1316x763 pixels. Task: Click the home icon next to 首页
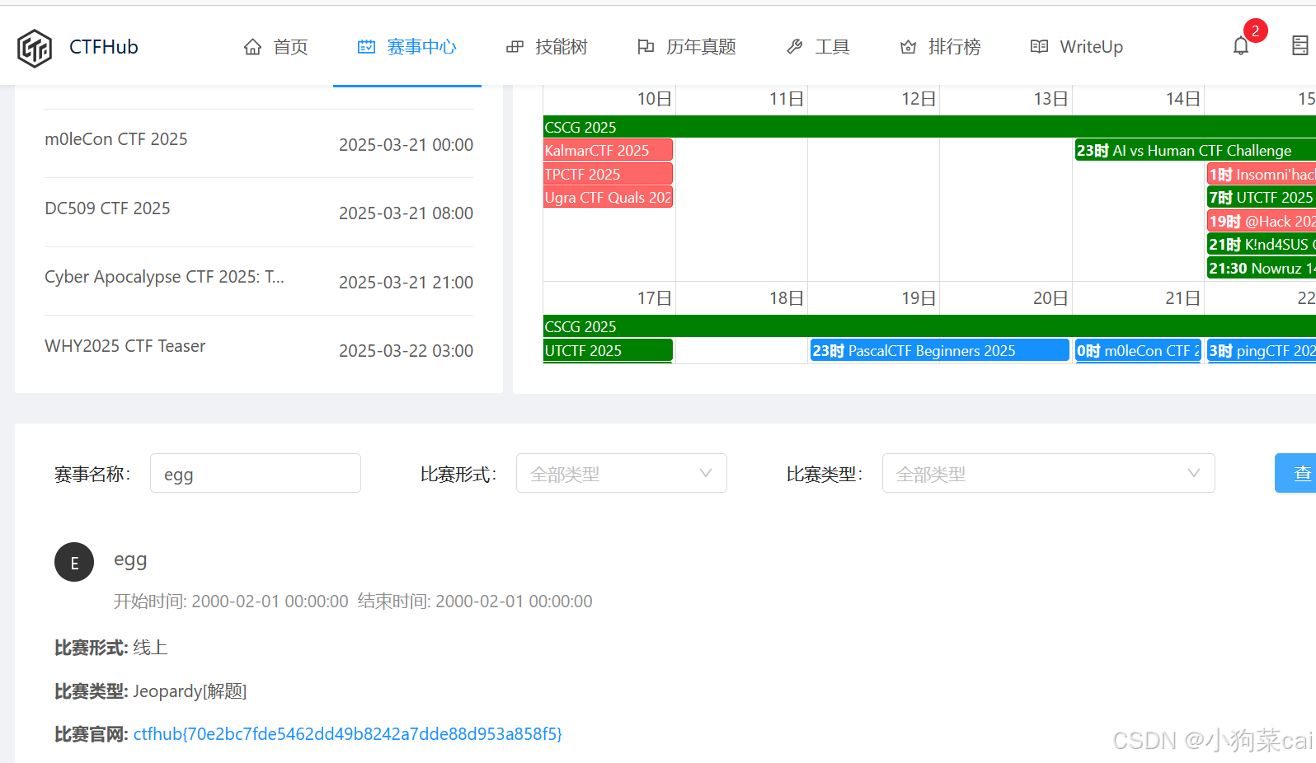[x=252, y=47]
